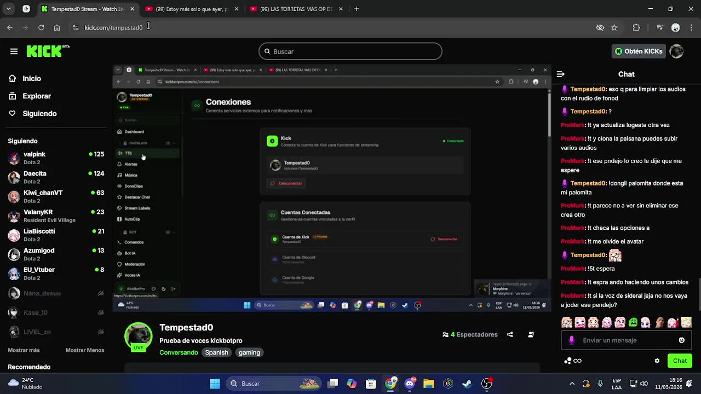Show hidden icons via the tray chevron
This screenshot has width=701, height=394.
click(572, 384)
